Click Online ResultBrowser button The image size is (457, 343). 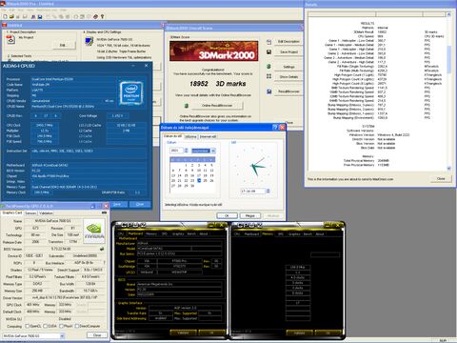tap(217, 106)
